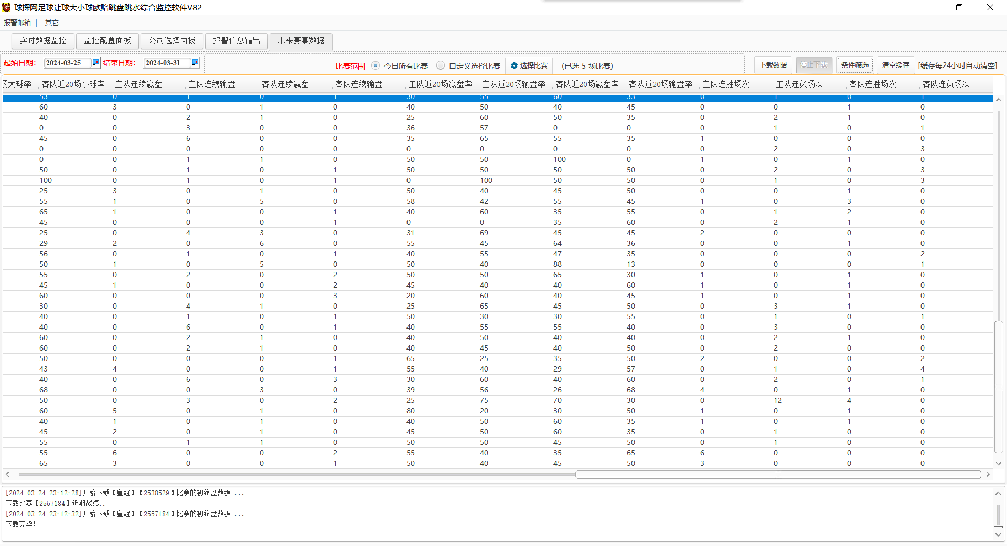Sort by 主队近20场输盘率 column header
The height and width of the screenshot is (546, 1007).
pyautogui.click(x=516, y=84)
